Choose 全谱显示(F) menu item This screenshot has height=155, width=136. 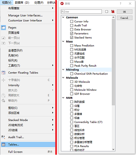28,50
